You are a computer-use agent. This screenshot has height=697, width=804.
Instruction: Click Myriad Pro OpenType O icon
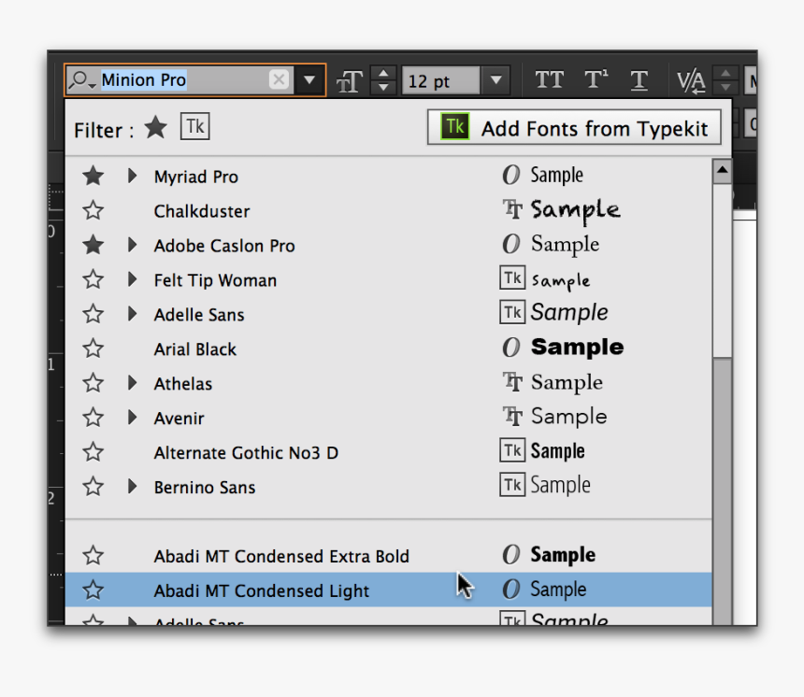(x=511, y=176)
